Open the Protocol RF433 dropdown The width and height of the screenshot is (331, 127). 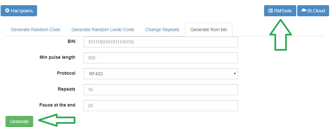coord(161,74)
